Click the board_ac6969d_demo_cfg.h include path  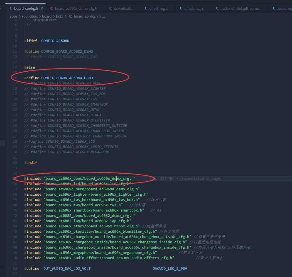[x=92, y=189]
